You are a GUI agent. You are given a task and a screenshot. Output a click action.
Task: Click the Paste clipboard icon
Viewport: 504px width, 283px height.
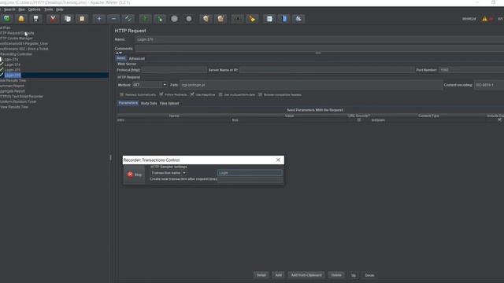click(x=82, y=19)
